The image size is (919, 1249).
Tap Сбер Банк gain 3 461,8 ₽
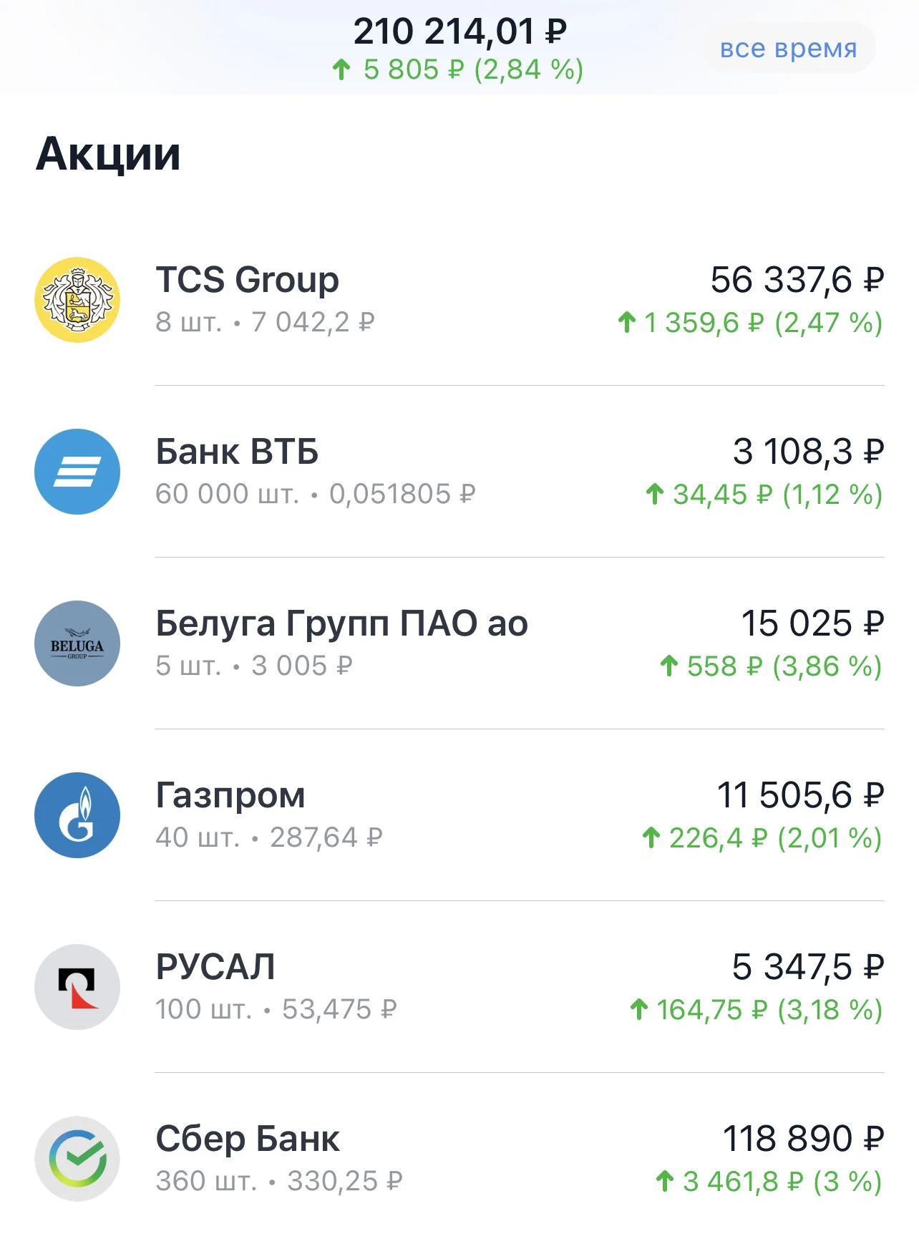(730, 1182)
